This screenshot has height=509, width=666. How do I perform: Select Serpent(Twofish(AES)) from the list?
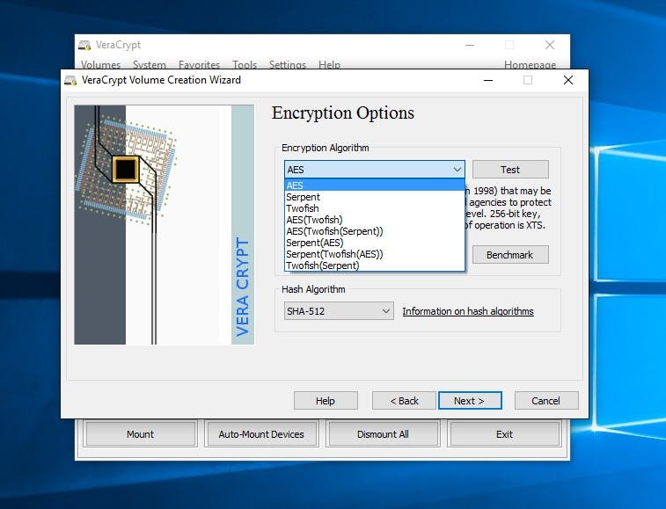pyautogui.click(x=375, y=254)
